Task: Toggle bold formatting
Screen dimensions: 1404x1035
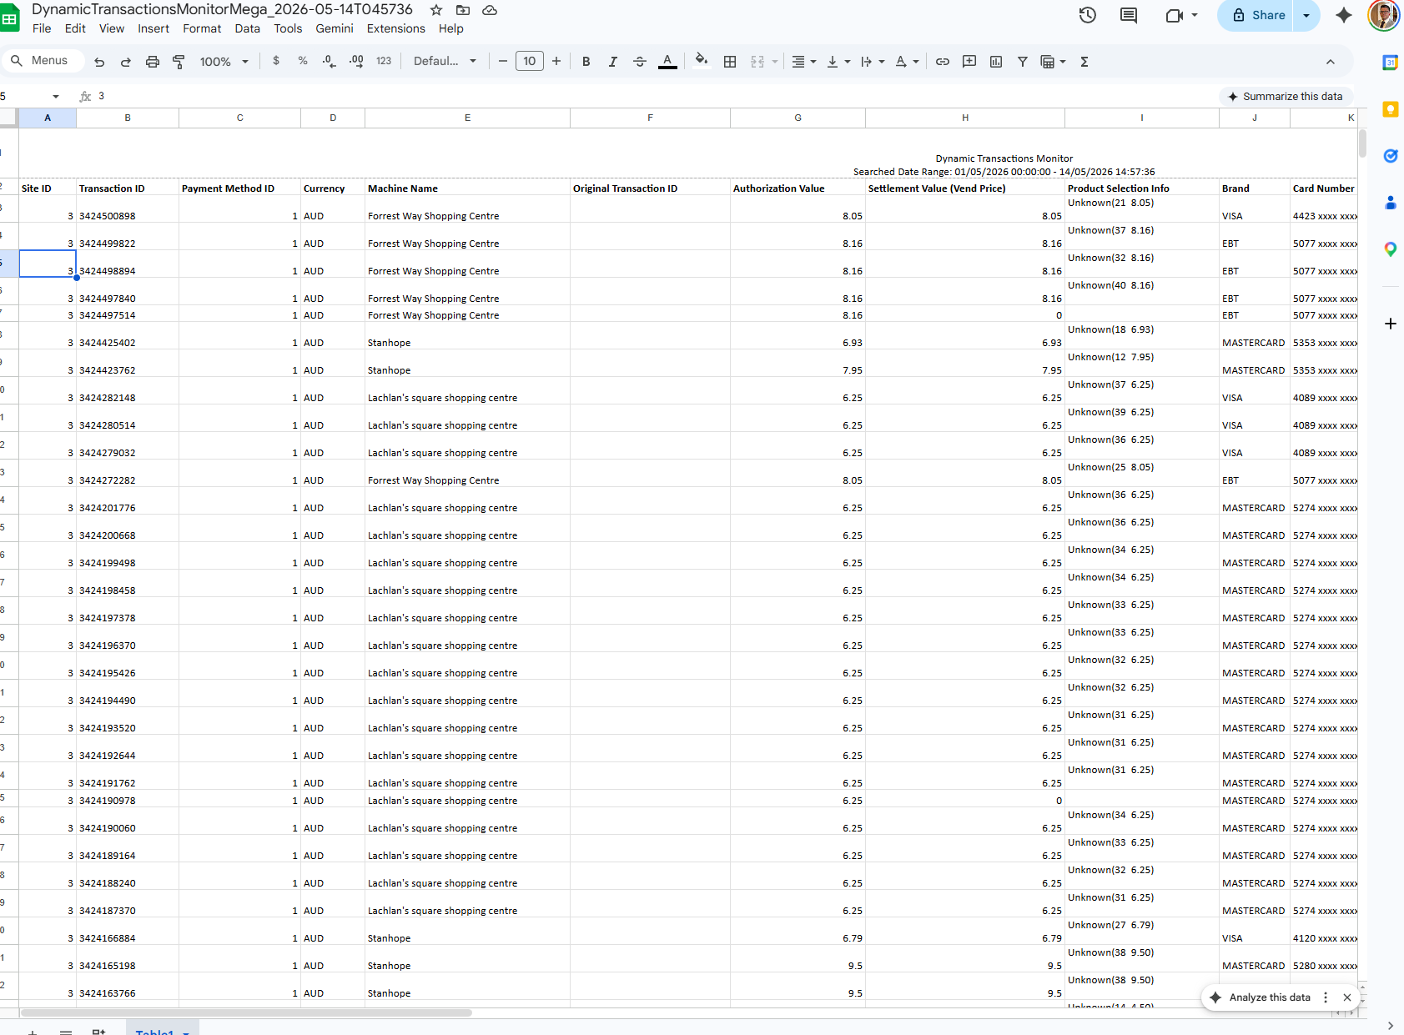Action: 586,62
